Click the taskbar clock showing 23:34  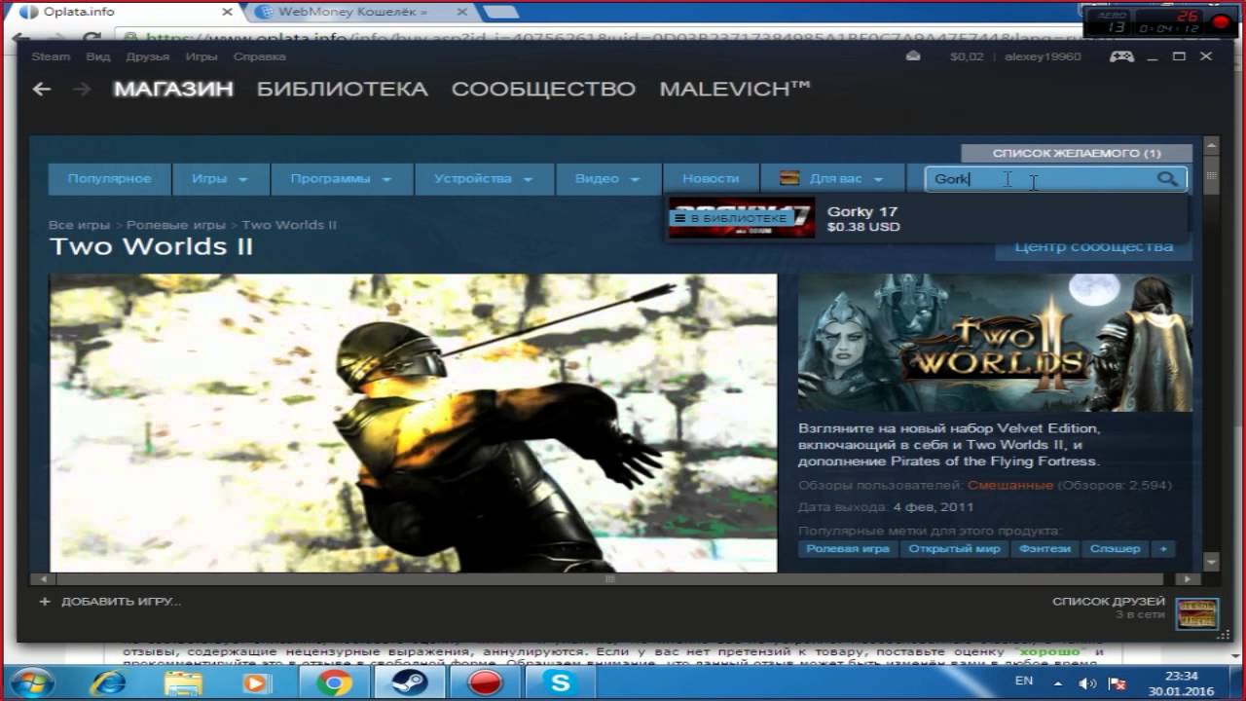pos(1180,683)
